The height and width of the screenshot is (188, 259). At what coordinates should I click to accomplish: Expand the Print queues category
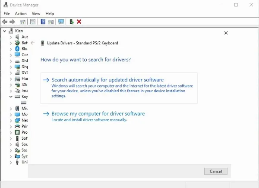[11, 126]
